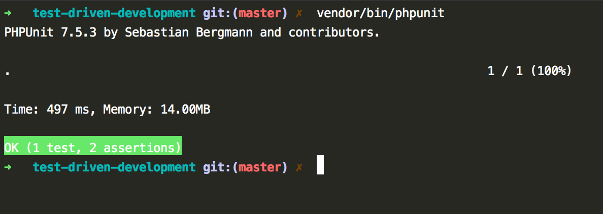Click the git: label on the first line
Viewport: 603px width, 214px height.
(x=217, y=14)
